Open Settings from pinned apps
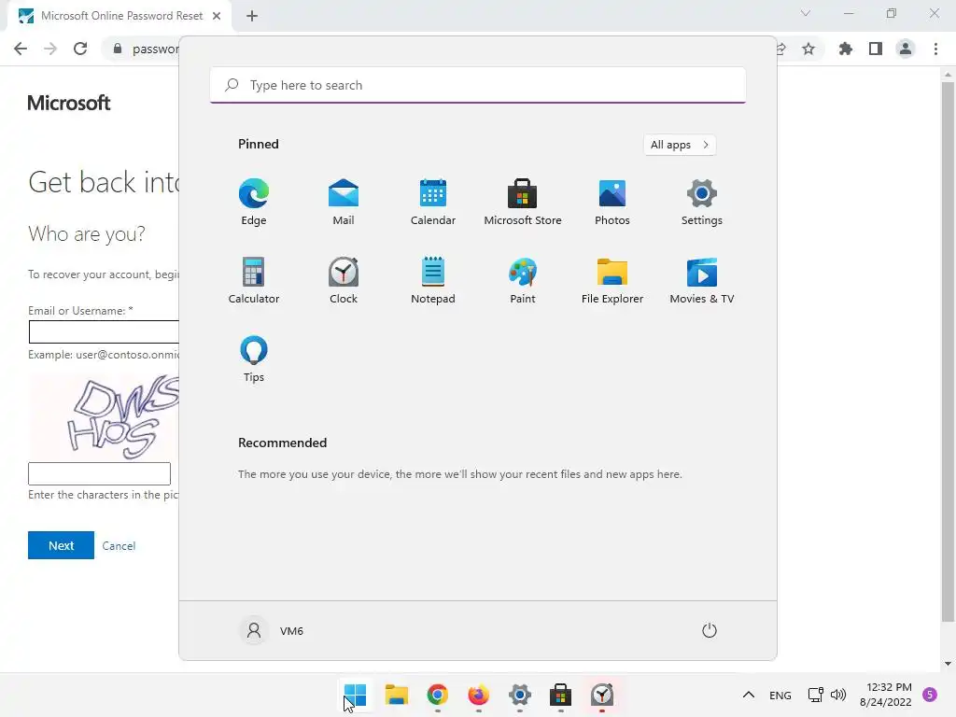The image size is (956, 717). click(702, 203)
